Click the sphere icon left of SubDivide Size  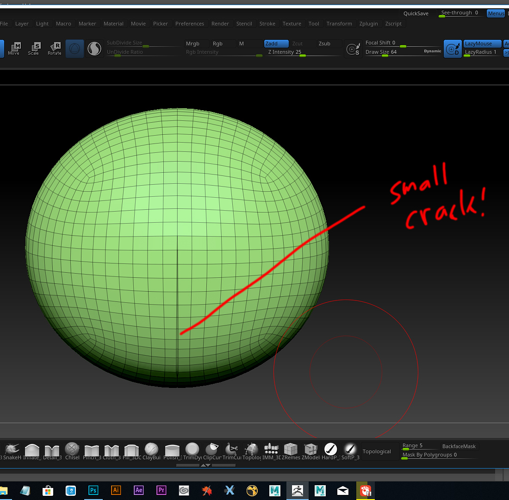94,49
